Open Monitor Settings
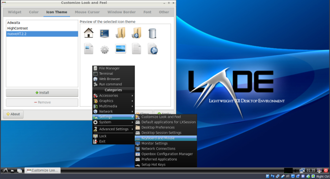 165,143
